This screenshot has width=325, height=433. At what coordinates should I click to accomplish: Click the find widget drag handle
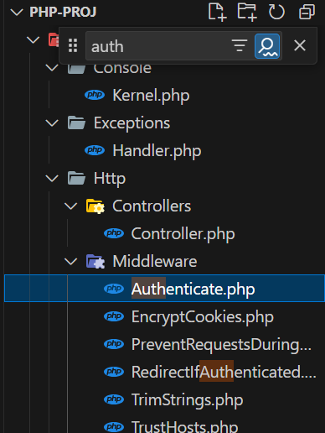point(73,45)
